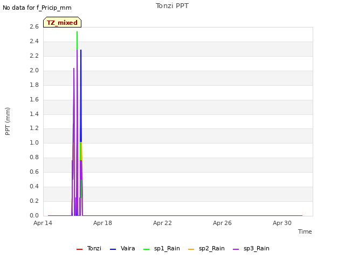Click the TZ_mixed label badge

coord(63,22)
